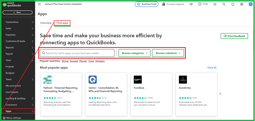Click the AutoEntry app logo
The width and height of the screenshot is (255, 121).
coord(183,79)
